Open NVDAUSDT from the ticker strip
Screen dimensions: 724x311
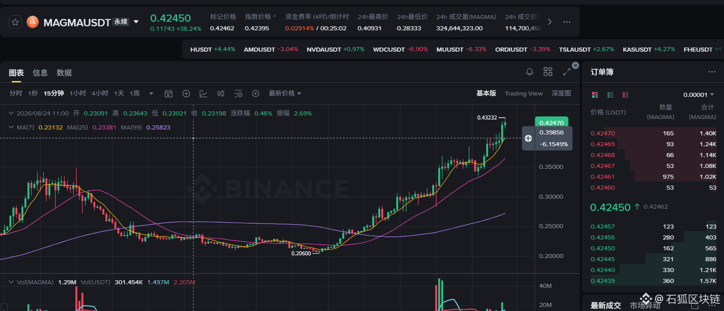tap(336, 49)
